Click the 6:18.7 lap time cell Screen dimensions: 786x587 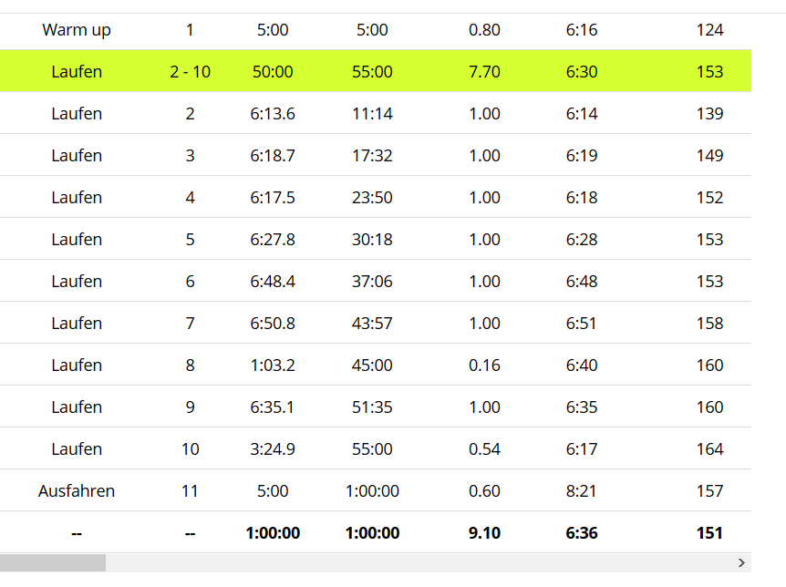pyautogui.click(x=273, y=156)
